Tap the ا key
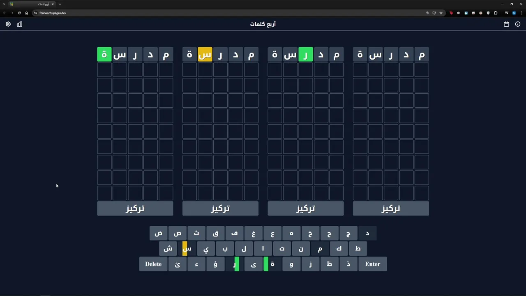The image size is (526, 296). point(263,249)
